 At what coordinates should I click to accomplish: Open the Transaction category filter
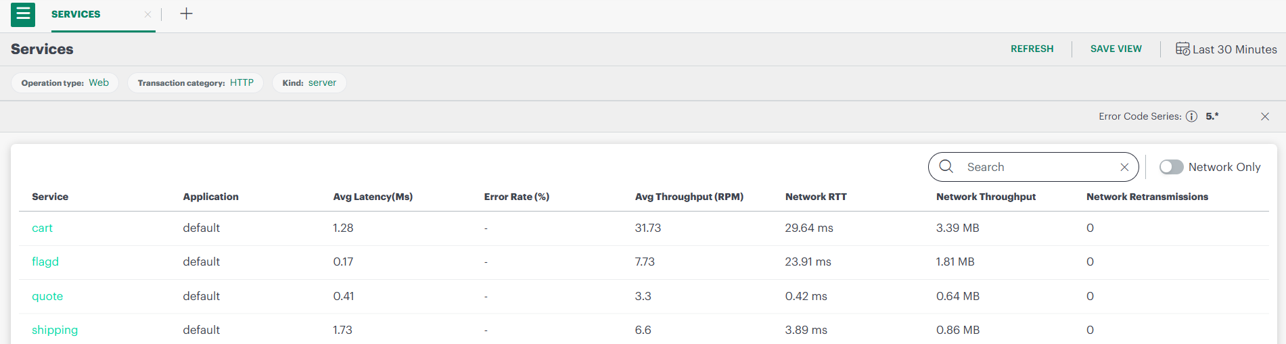click(196, 82)
